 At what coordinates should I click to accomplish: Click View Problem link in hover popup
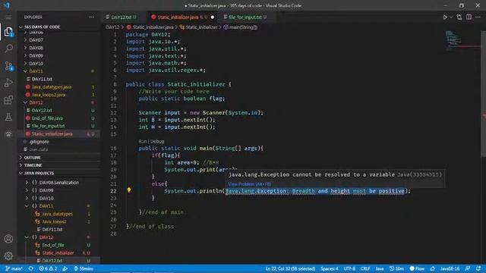coord(250,184)
